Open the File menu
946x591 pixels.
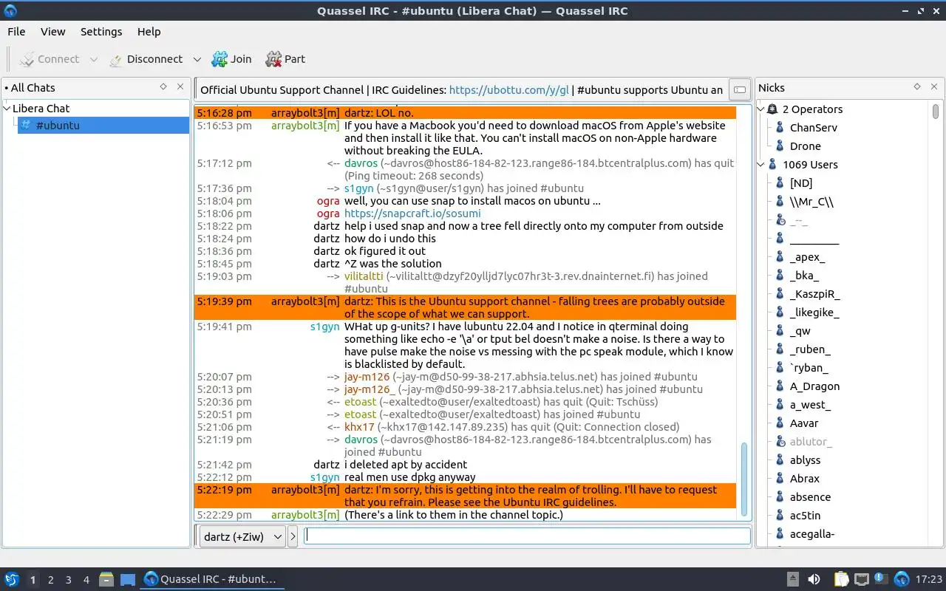[16, 32]
